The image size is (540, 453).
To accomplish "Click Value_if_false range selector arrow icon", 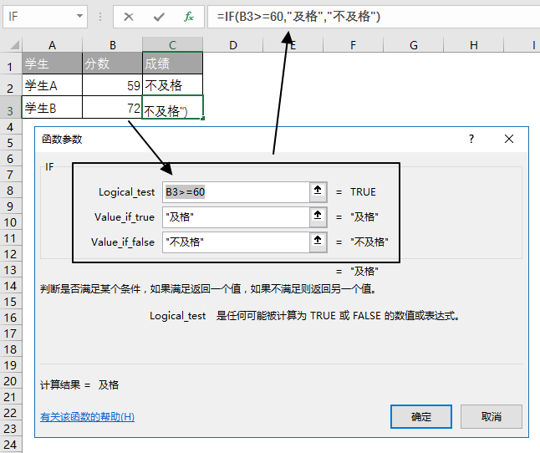I will [318, 242].
